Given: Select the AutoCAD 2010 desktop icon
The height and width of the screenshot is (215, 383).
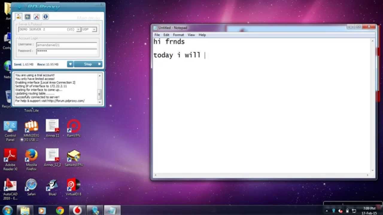Looking at the screenshot, I should pyautogui.click(x=10, y=189).
